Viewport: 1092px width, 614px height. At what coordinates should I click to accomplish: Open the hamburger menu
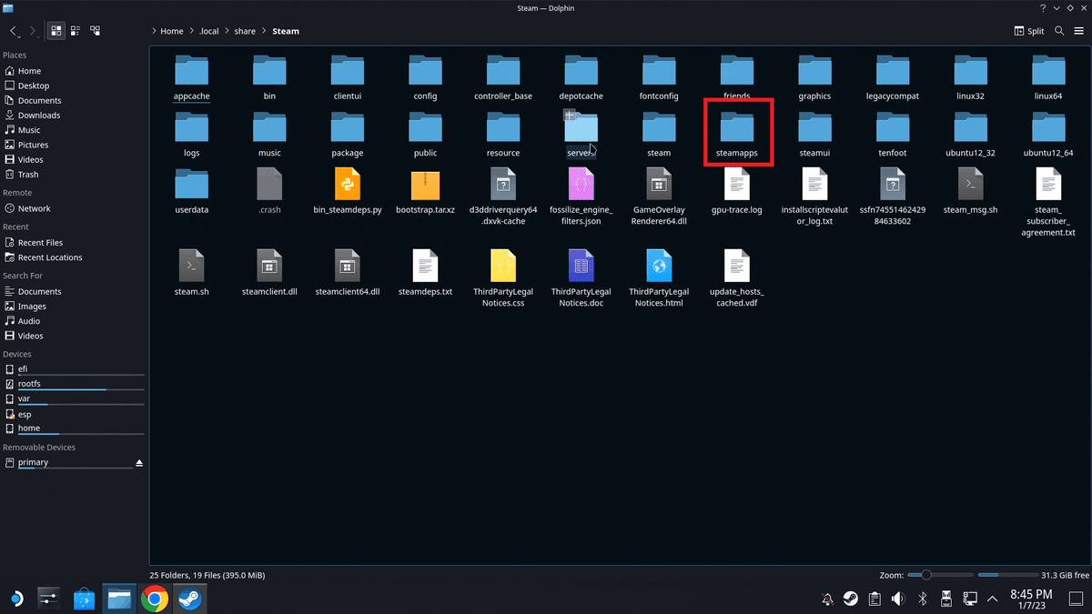pos(1077,31)
